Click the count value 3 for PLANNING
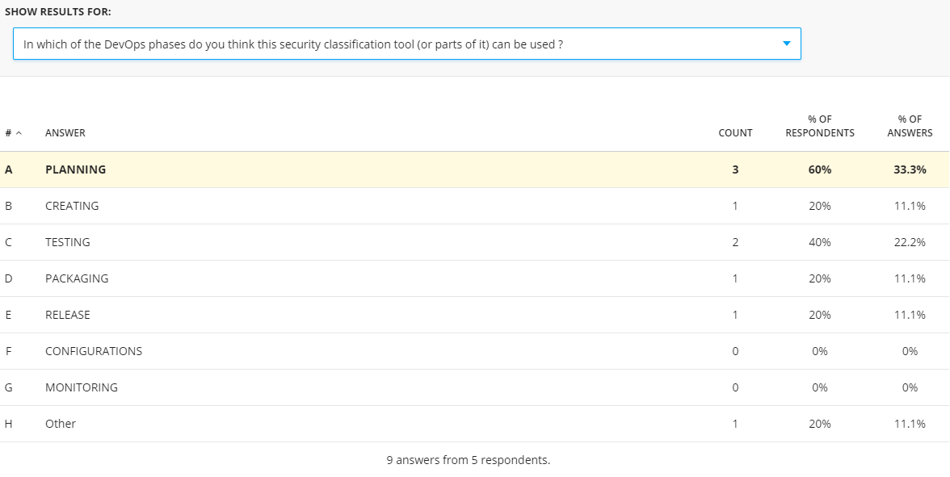 point(735,169)
